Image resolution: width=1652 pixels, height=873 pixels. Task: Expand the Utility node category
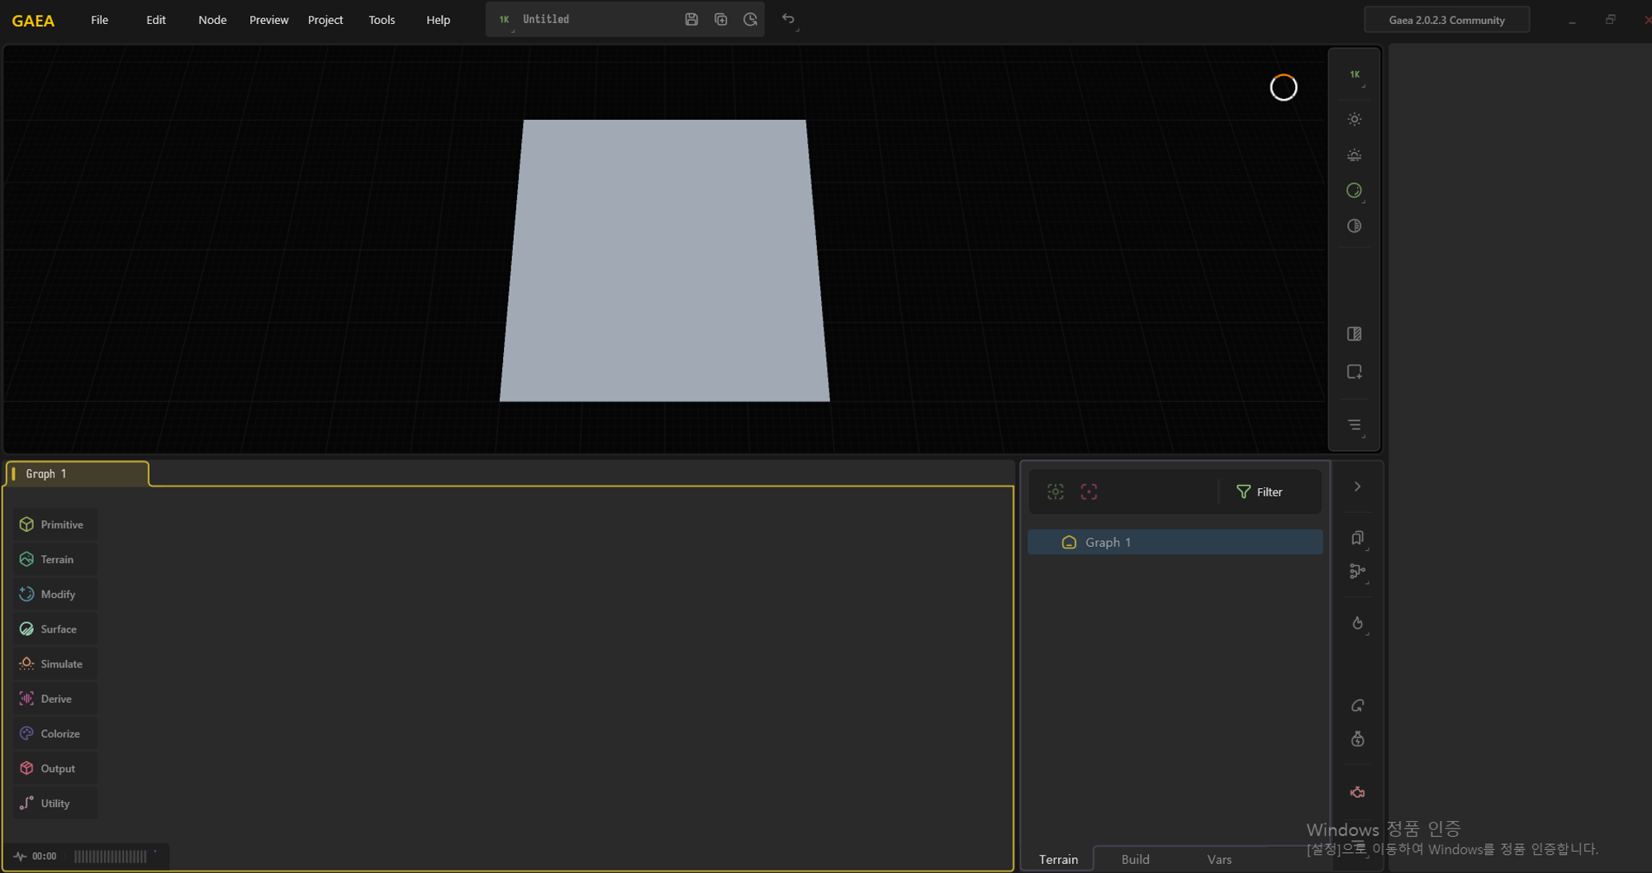55,803
